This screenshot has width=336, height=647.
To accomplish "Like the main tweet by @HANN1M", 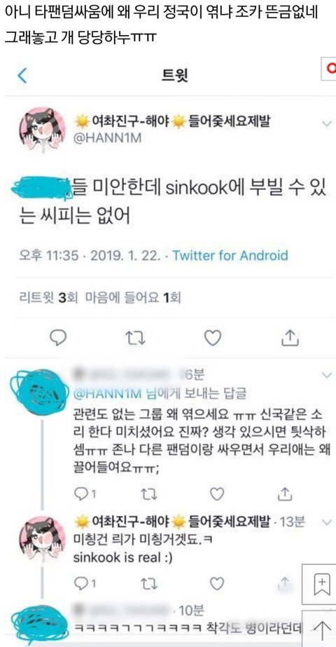I will 213,338.
